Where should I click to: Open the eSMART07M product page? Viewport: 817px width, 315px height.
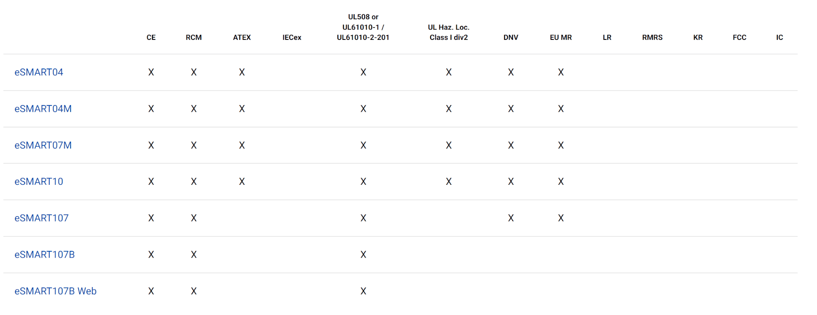[43, 145]
